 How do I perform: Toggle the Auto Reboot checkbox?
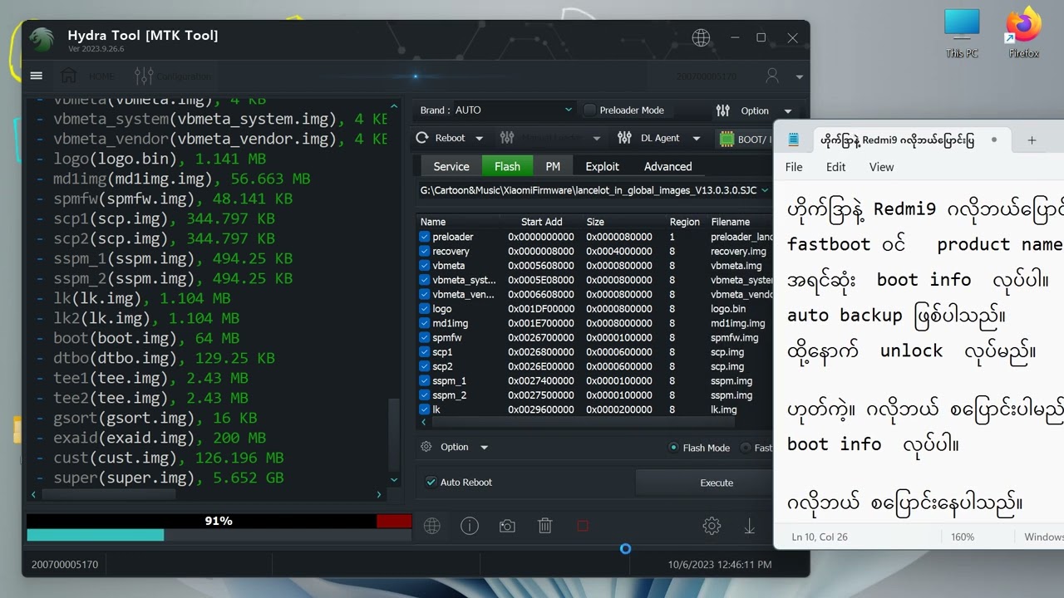coord(431,482)
